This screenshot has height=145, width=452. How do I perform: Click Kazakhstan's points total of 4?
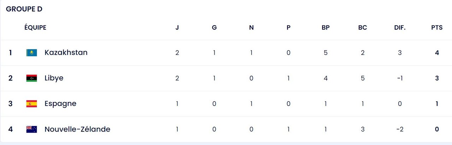pyautogui.click(x=437, y=53)
